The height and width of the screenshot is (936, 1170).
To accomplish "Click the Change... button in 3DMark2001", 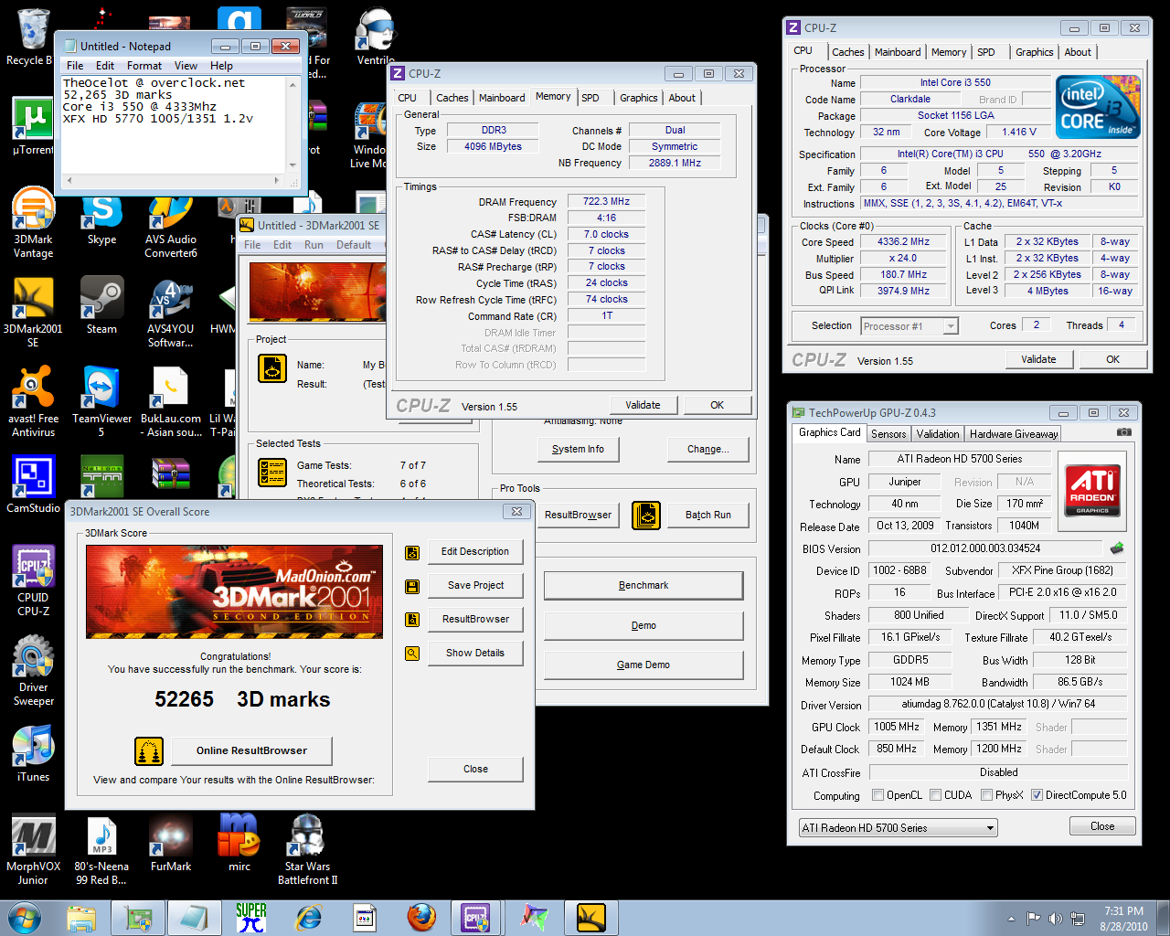I will click(x=708, y=449).
